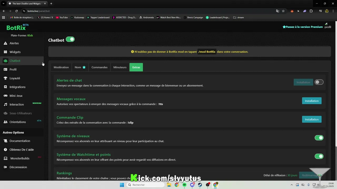Viewport: 337px width, 189px height.
Task: Open the Brevis Campaign bookmark
Action: [x=193, y=18]
